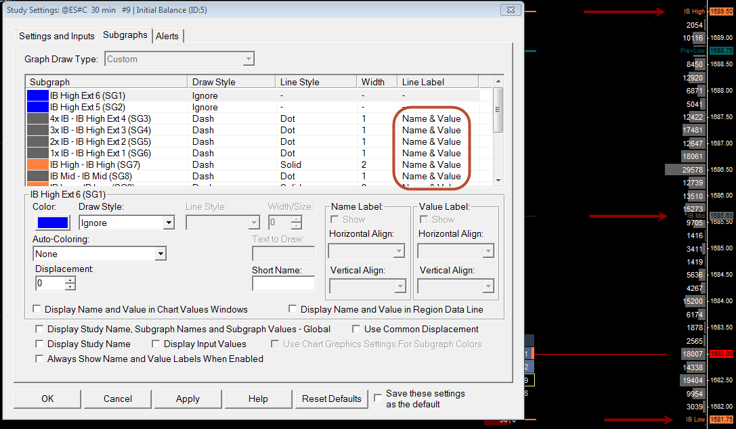Click the Reset Defaults button
Screen dimensions: 736x429
coord(331,399)
